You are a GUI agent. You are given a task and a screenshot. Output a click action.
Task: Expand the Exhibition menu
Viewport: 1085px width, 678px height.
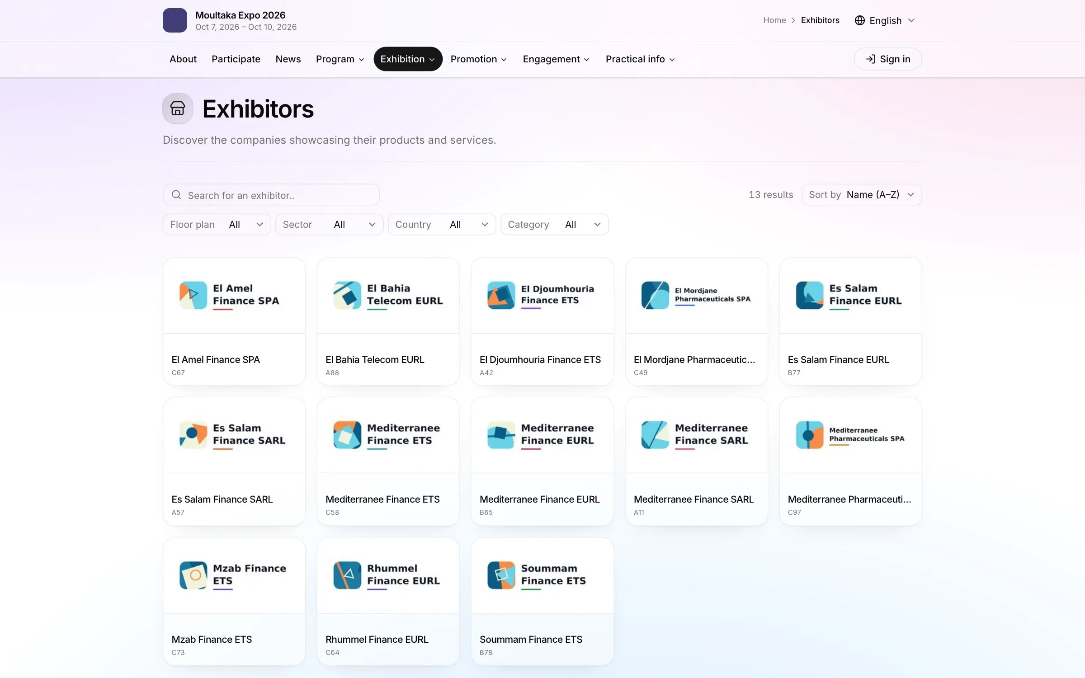pyautogui.click(x=408, y=59)
